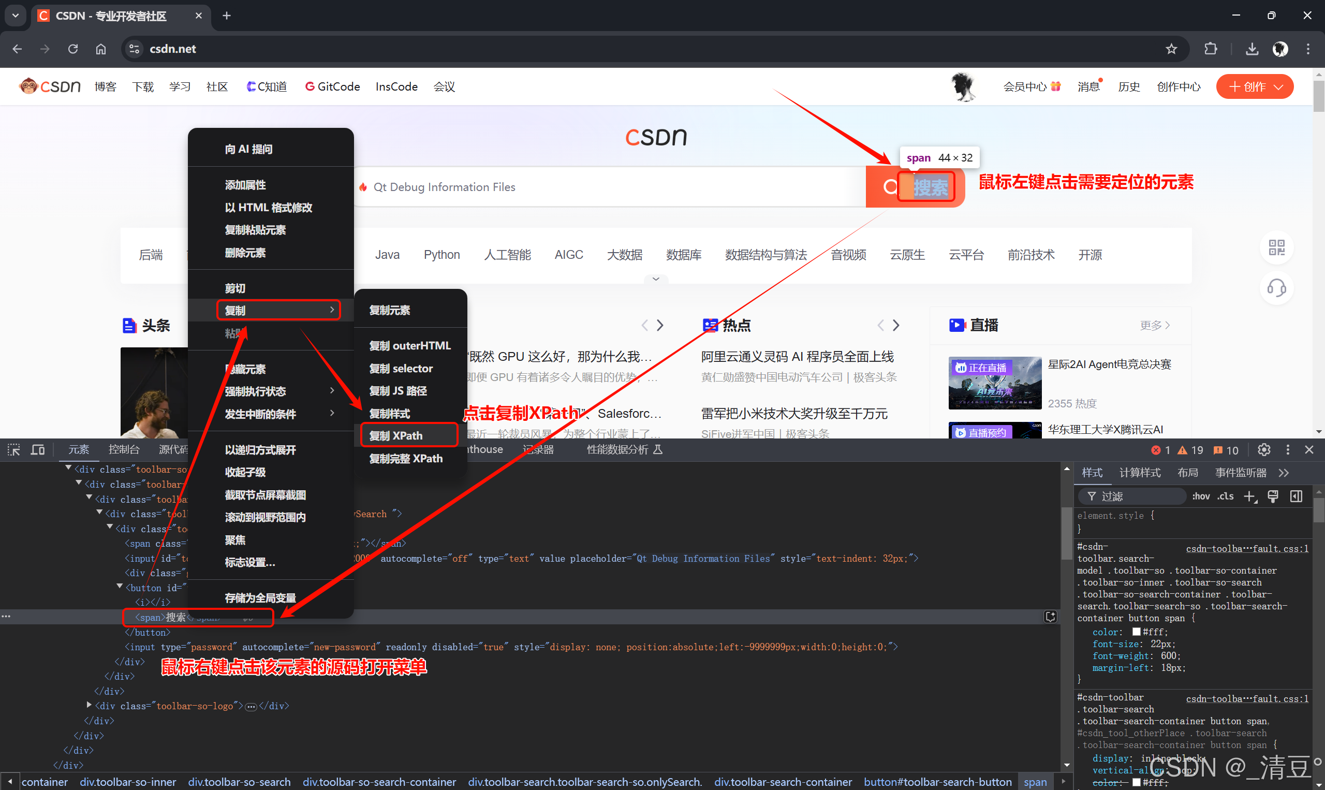Open the 星际2AI Agent live stream thumbnail

tap(995, 383)
